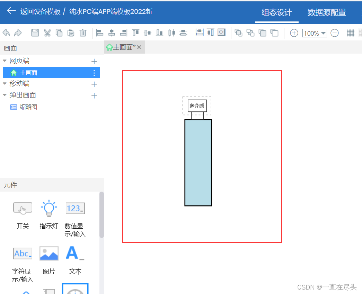Choose the 文本 text component
The width and height of the screenshot is (362, 294).
pos(75,260)
